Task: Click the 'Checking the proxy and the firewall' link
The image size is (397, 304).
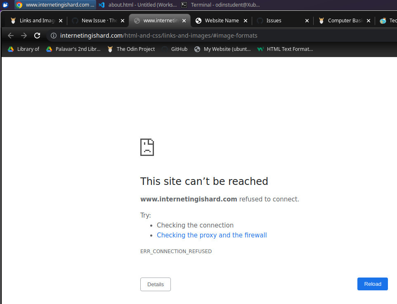Action: click(x=212, y=235)
